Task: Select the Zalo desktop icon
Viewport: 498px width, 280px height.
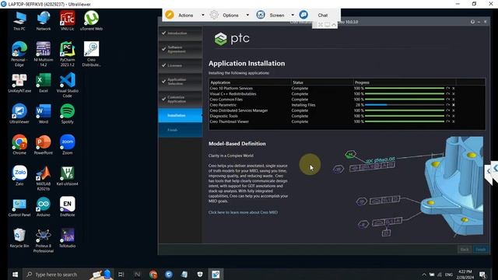Action: point(19,176)
